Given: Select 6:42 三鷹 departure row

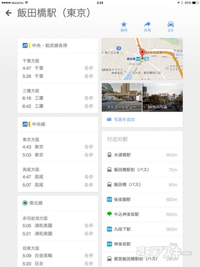Looking at the screenshot, I should point(58,106).
